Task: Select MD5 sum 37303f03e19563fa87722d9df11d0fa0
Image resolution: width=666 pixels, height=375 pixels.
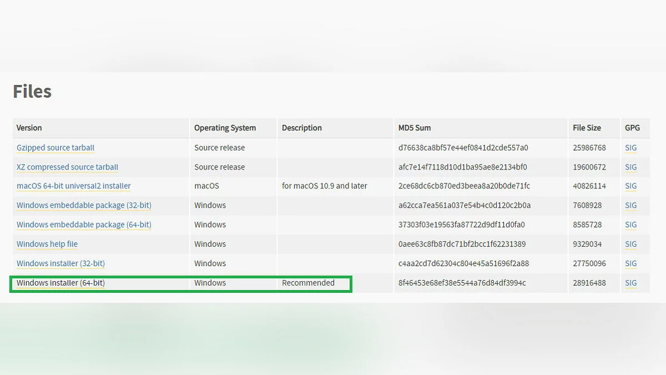Action: click(461, 225)
